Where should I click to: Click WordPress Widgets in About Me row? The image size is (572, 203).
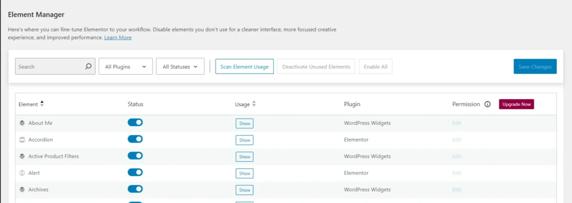pyautogui.click(x=368, y=123)
